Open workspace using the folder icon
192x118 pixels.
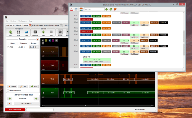pyautogui.click(x=27, y=32)
